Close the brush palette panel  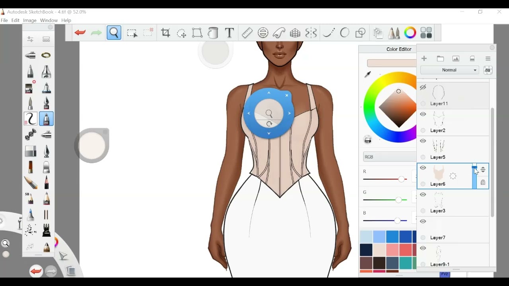coord(51,27)
